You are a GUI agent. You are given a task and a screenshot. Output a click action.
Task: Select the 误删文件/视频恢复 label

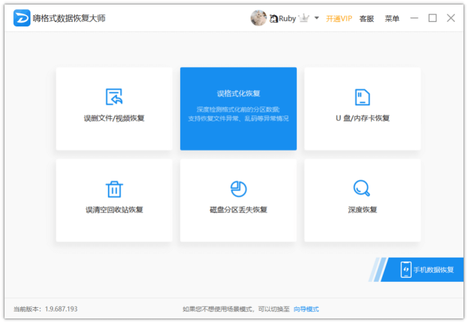(x=114, y=118)
